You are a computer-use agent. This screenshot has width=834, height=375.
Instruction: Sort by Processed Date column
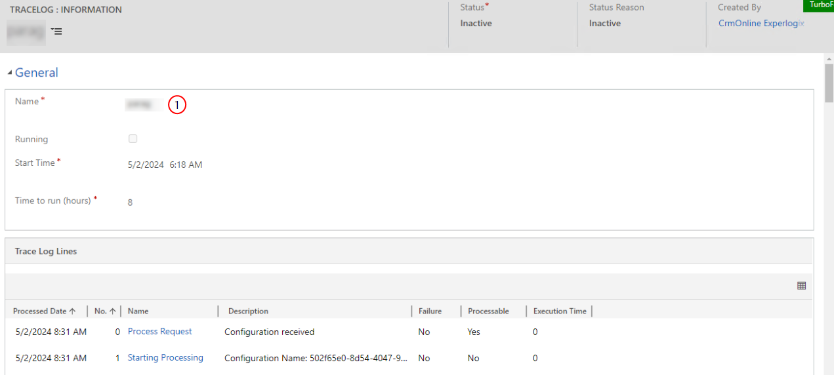(44, 311)
